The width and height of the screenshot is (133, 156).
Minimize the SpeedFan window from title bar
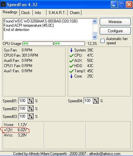click(x=114, y=5)
